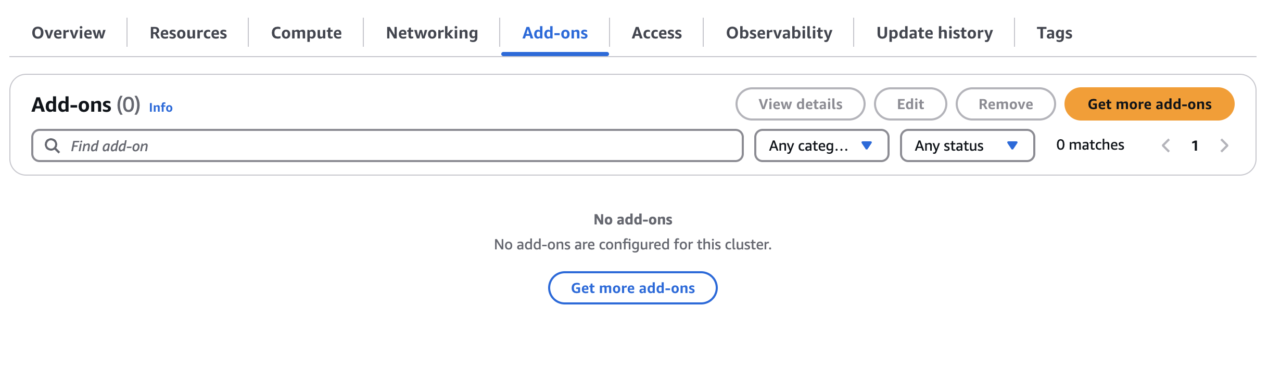This screenshot has height=372, width=1268.
Task: Click the search magnifier icon
Action: coord(52,146)
